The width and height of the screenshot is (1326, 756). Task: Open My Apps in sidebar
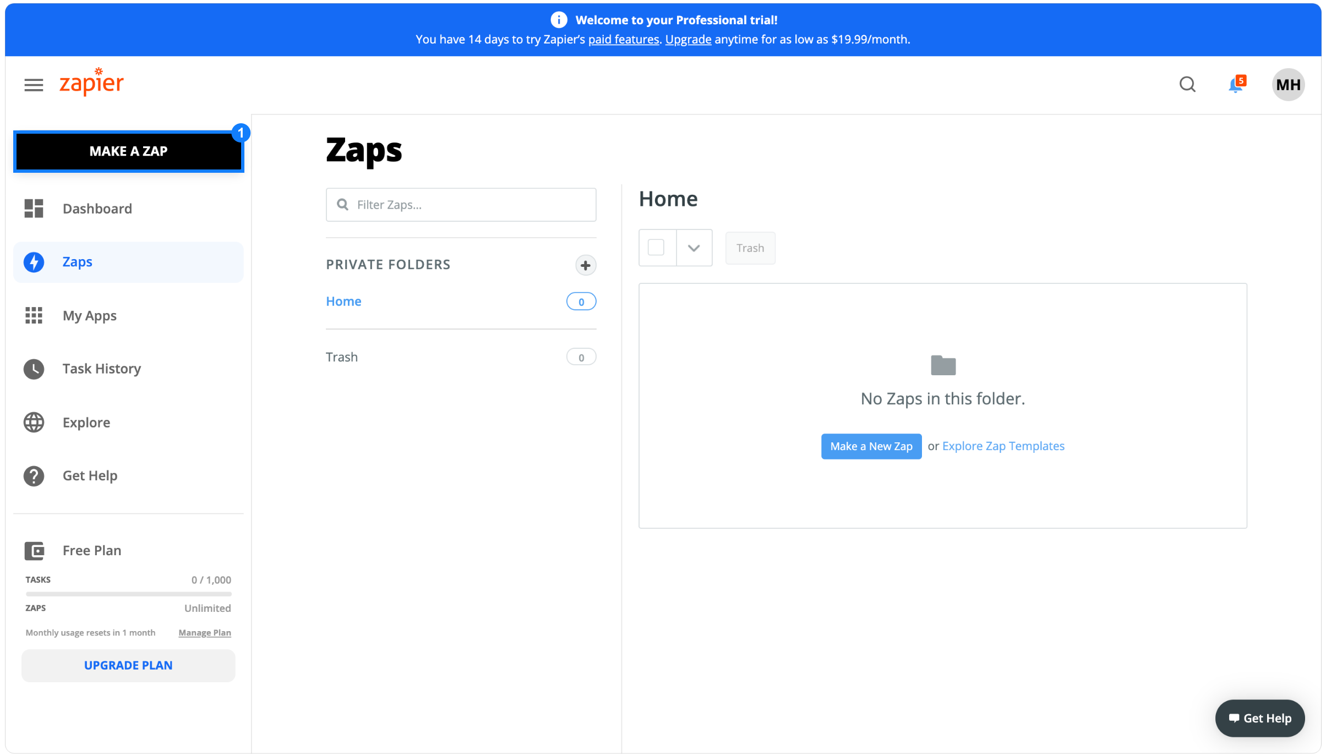pyautogui.click(x=128, y=315)
